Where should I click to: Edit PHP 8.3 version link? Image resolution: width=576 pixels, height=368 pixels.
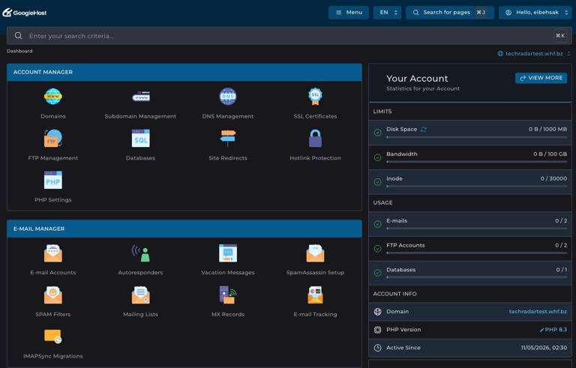point(553,330)
